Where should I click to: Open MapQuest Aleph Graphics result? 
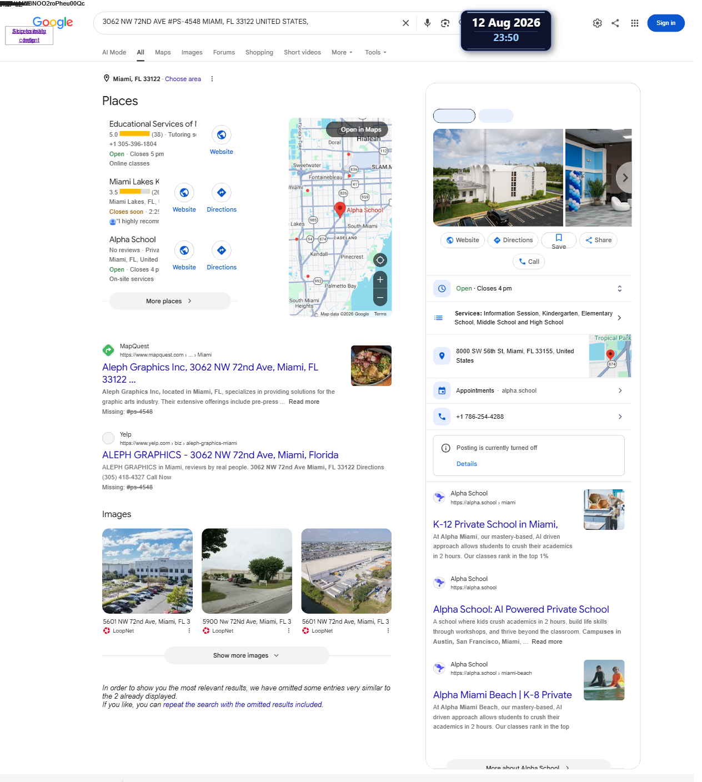point(210,373)
